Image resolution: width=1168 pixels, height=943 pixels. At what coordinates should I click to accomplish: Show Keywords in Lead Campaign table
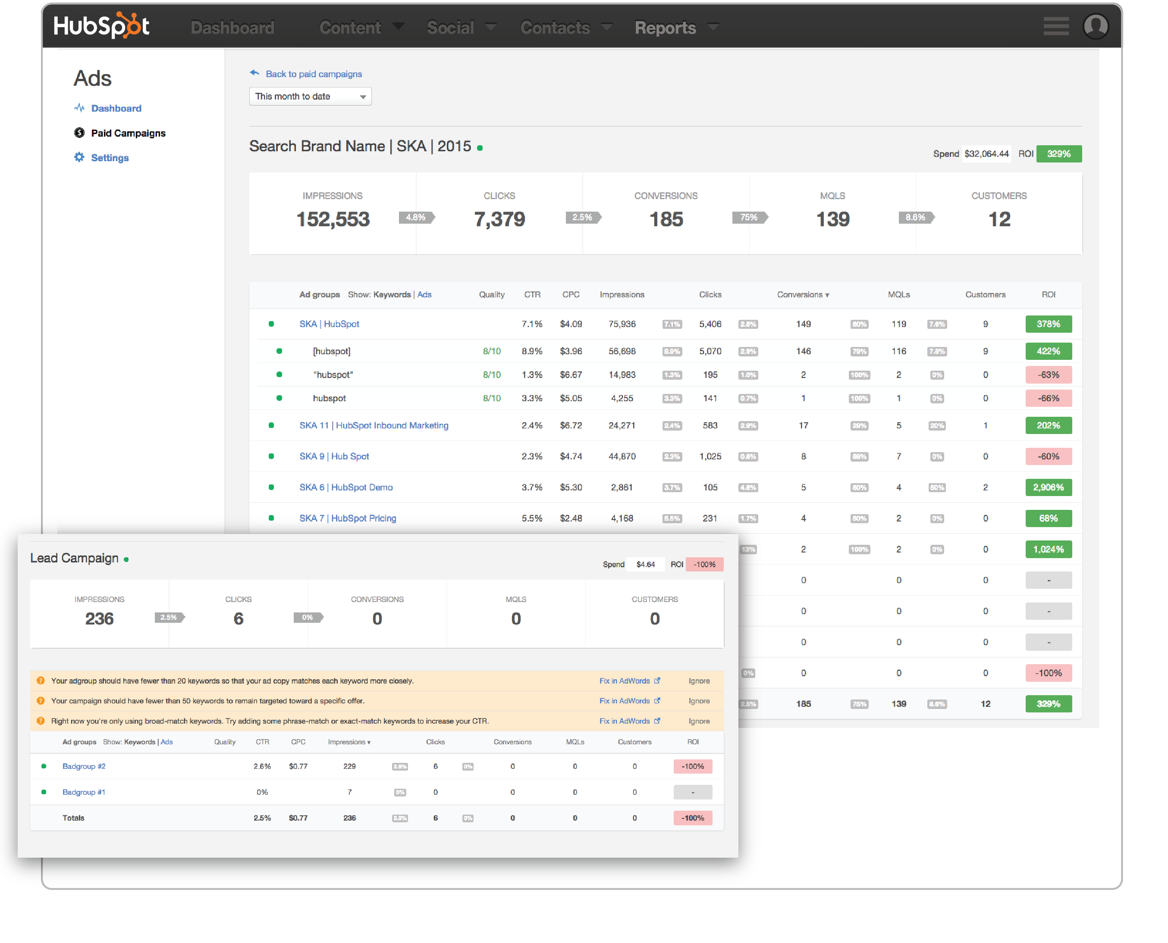pyautogui.click(x=139, y=741)
